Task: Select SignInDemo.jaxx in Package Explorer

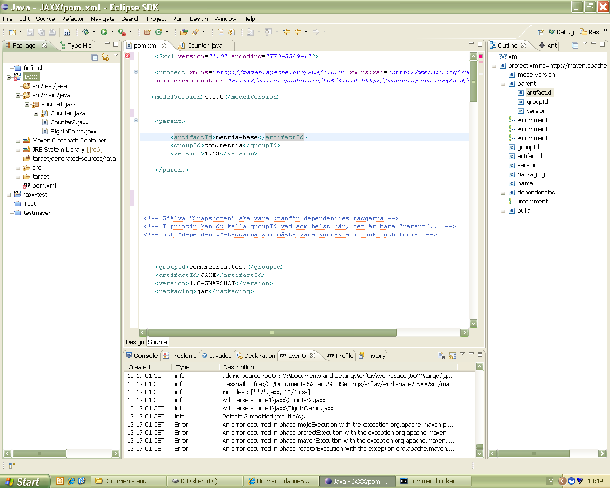Action: [x=73, y=132]
